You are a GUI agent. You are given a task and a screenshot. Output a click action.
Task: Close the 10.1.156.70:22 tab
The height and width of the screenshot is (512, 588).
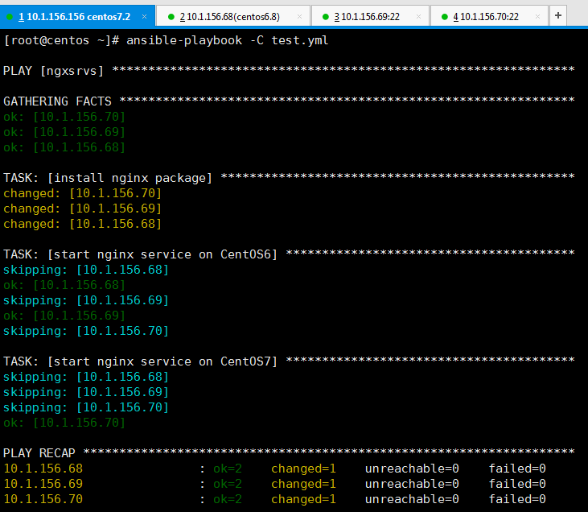(537, 17)
